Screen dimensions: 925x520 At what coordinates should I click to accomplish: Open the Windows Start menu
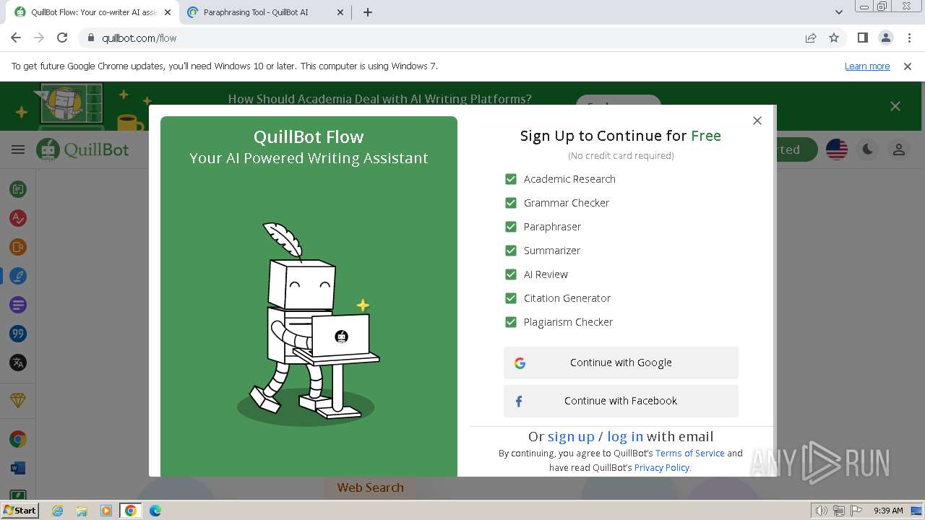click(20, 511)
